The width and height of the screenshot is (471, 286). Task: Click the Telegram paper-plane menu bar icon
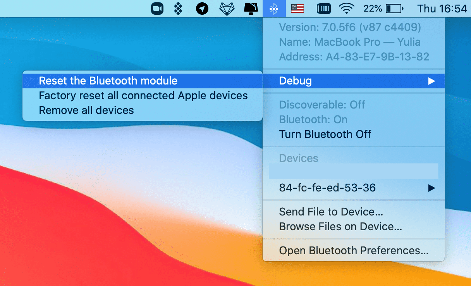[202, 9]
